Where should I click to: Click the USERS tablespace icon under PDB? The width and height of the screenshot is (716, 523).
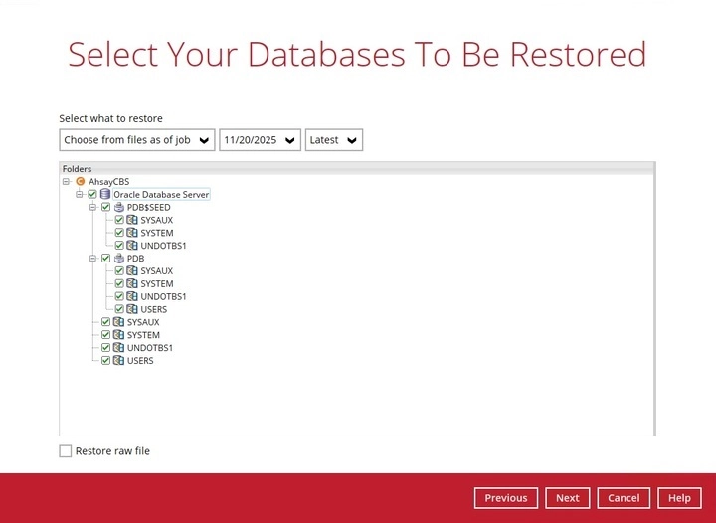tap(132, 310)
